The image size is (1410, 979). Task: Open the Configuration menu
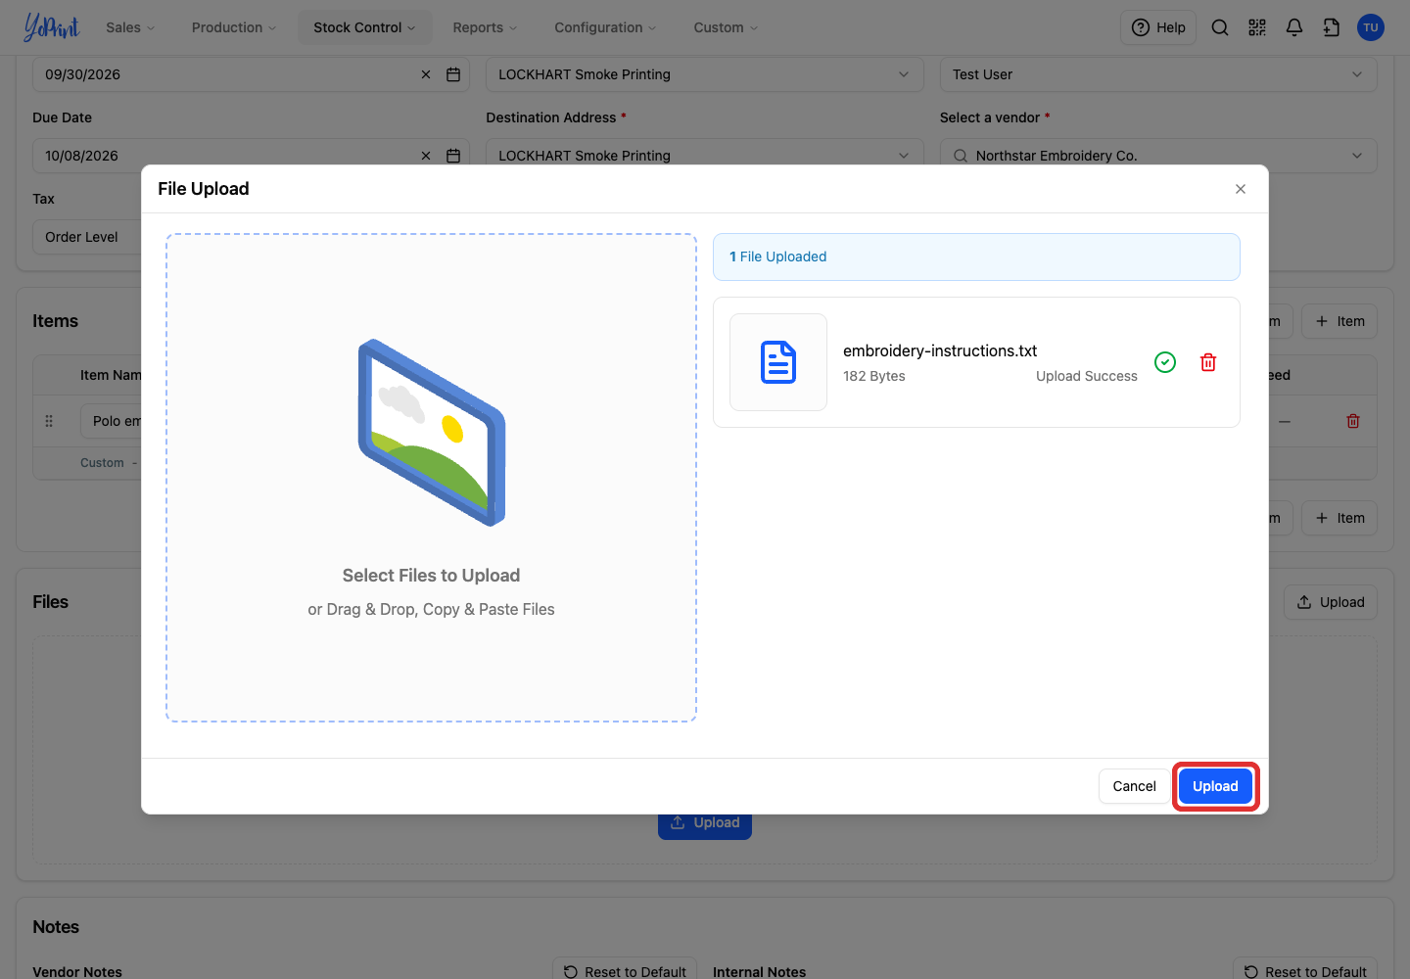click(x=605, y=27)
